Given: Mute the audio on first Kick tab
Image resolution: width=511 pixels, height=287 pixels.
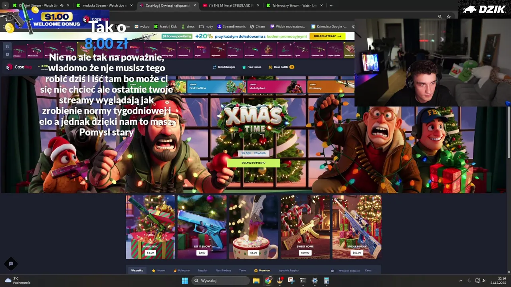Looking at the screenshot, I should pyautogui.click(x=61, y=6).
